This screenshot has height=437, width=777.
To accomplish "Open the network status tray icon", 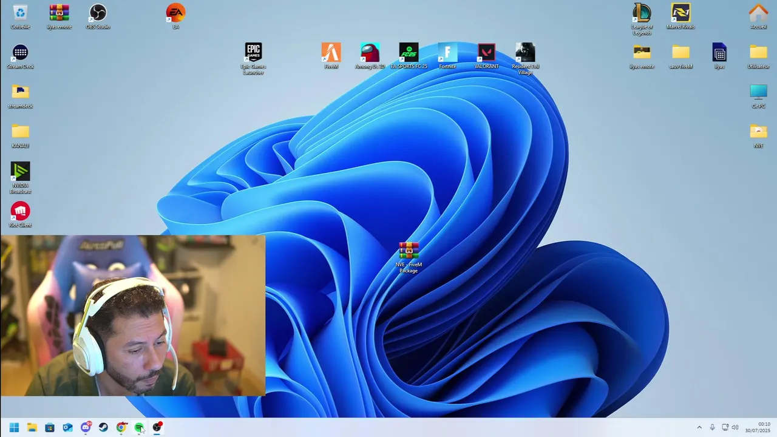I will tap(725, 427).
